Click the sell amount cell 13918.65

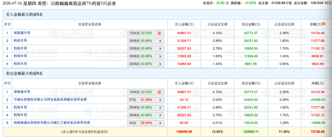tap(251, 123)
